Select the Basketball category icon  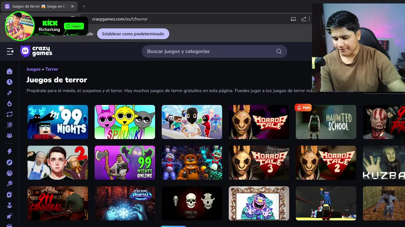click(x=9, y=173)
